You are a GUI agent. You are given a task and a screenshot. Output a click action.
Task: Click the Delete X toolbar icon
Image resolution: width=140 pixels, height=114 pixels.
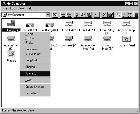pyautogui.click(x=105, y=15)
